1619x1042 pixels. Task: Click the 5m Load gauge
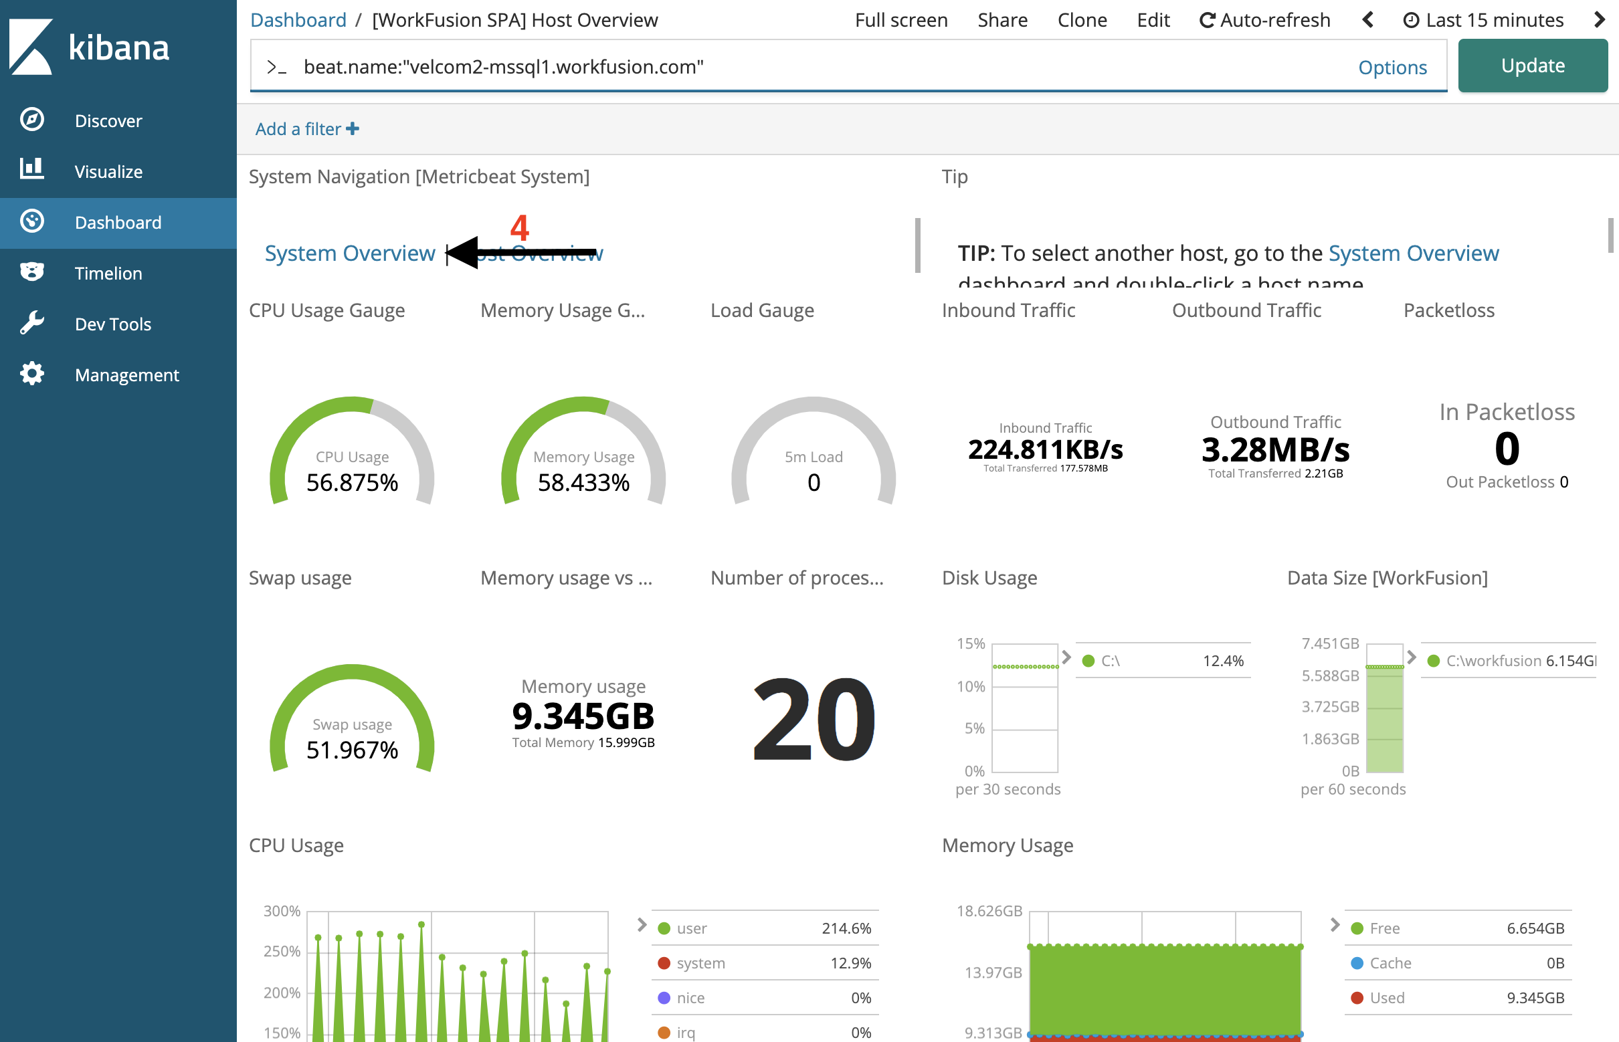tap(814, 451)
